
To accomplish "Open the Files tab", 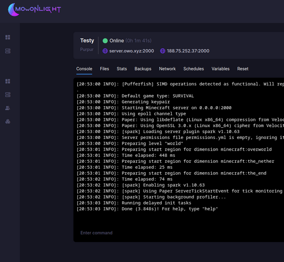I will [x=104, y=69].
